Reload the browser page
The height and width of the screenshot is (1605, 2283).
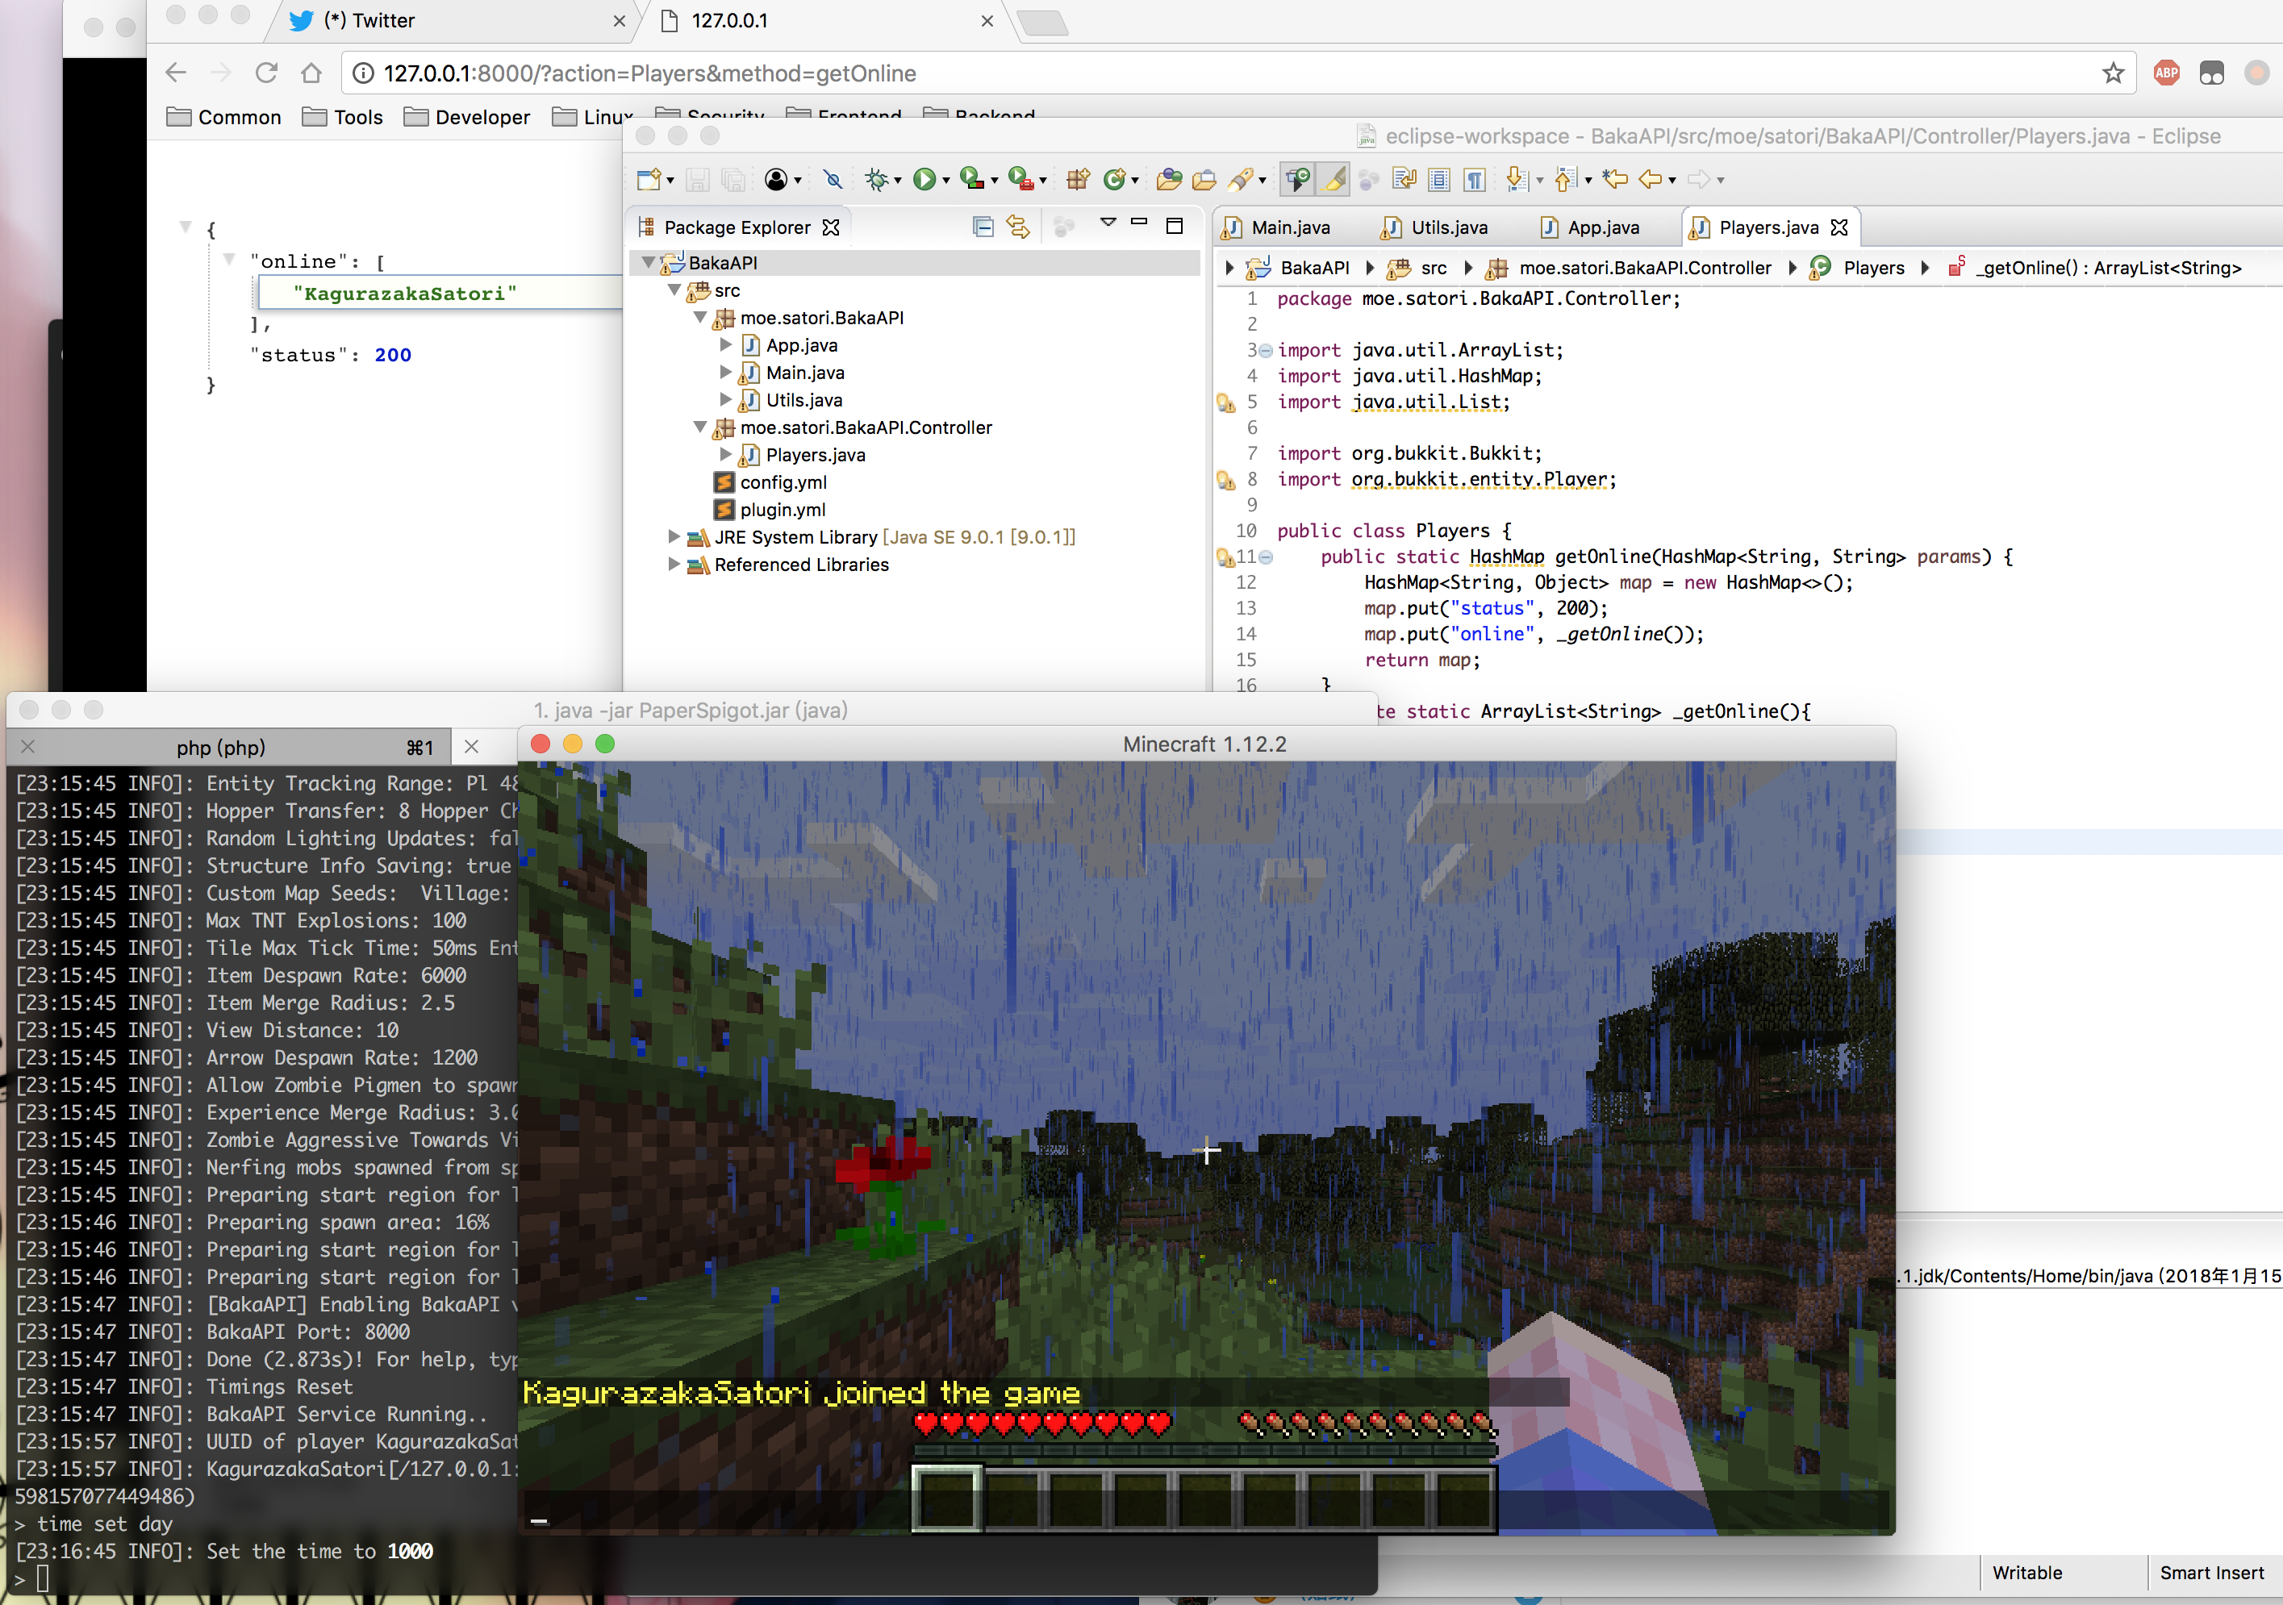(x=265, y=73)
